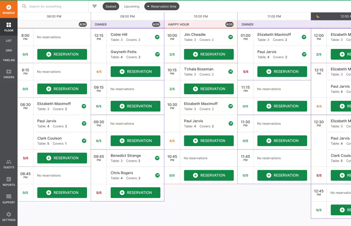The height and width of the screenshot is (226, 351).
Task: Open the Reservation time dropdown
Action: click(x=162, y=7)
